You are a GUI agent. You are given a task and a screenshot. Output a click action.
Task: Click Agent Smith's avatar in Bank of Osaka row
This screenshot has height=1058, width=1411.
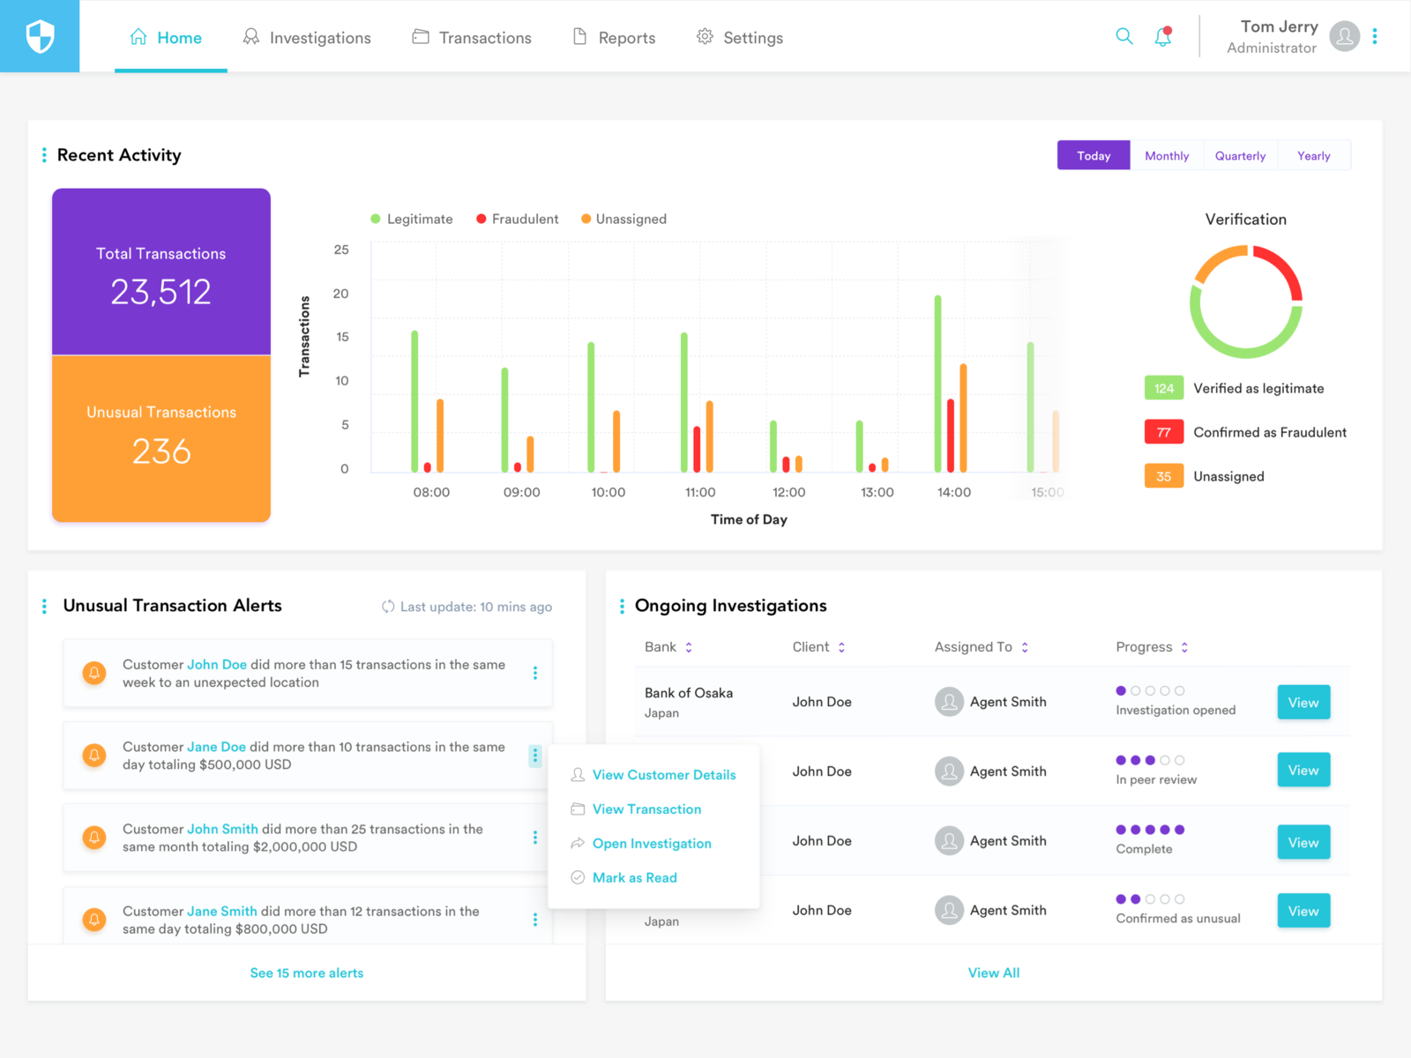(x=949, y=702)
